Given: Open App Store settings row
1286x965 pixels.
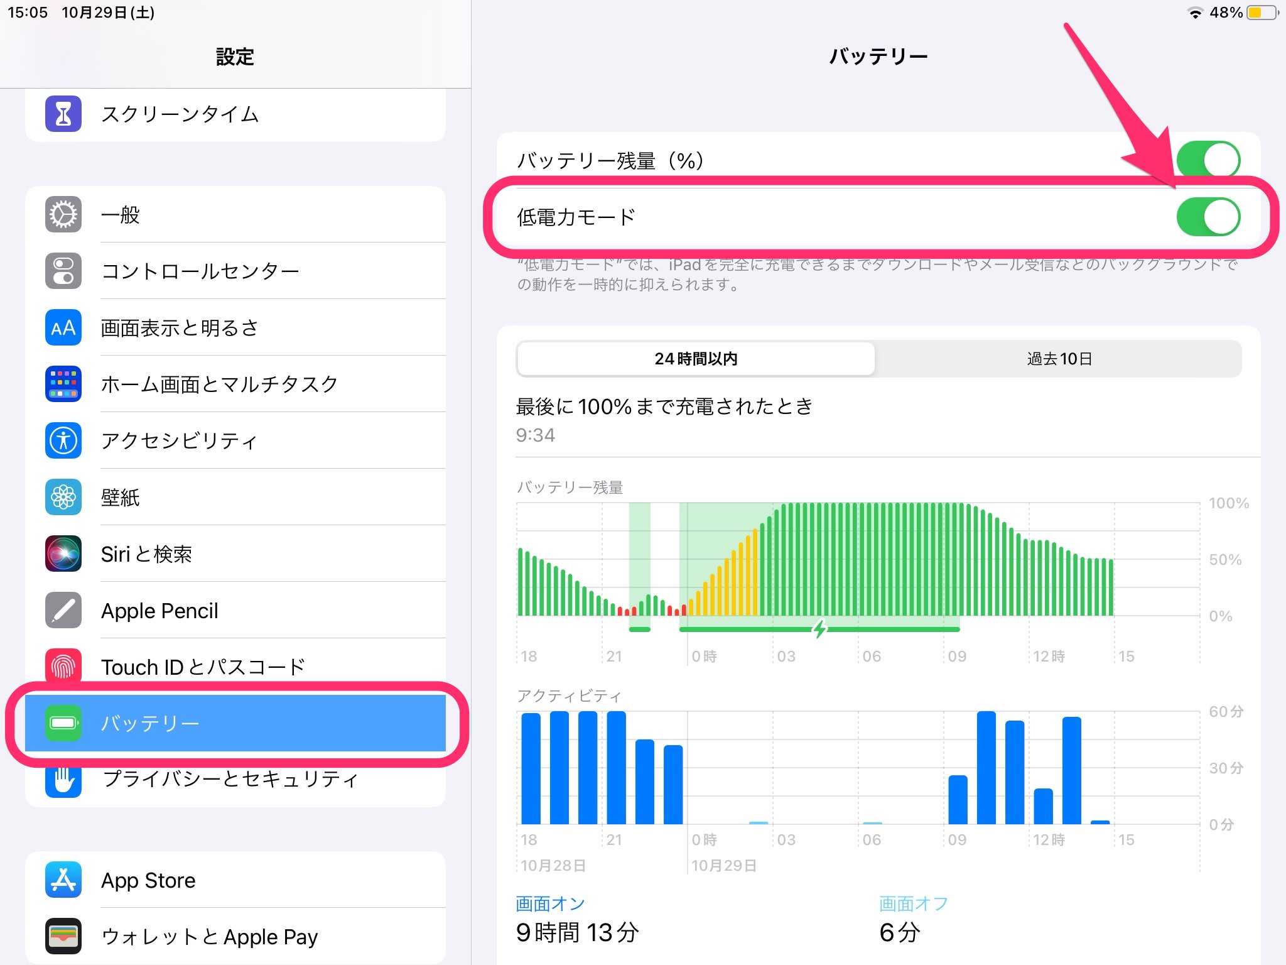Looking at the screenshot, I should point(235,880).
